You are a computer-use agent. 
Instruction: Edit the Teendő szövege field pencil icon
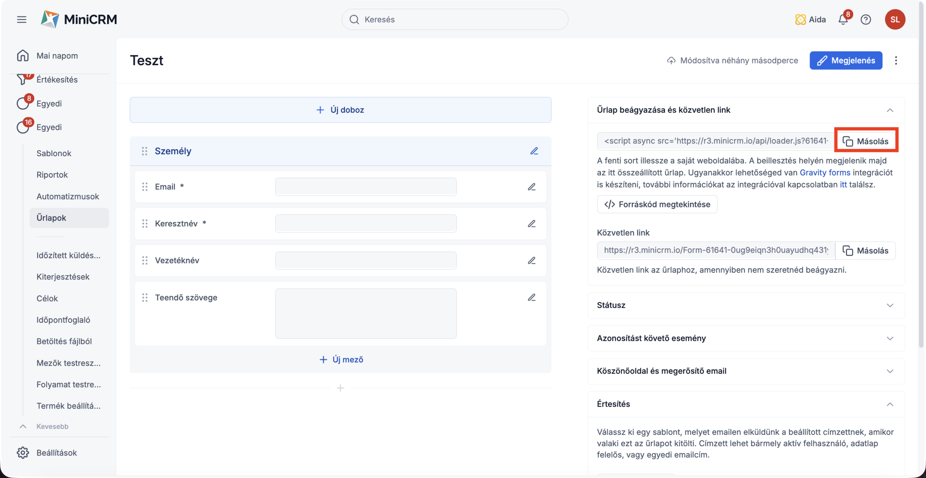click(x=531, y=298)
